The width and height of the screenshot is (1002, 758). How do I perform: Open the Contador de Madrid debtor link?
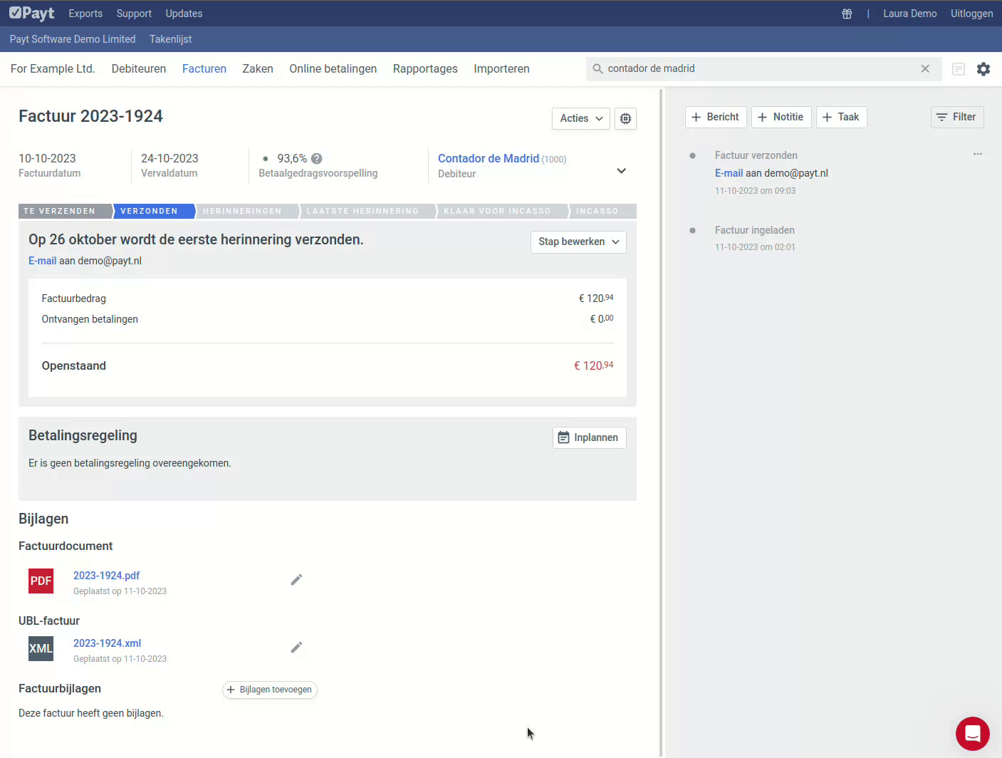[x=488, y=159]
